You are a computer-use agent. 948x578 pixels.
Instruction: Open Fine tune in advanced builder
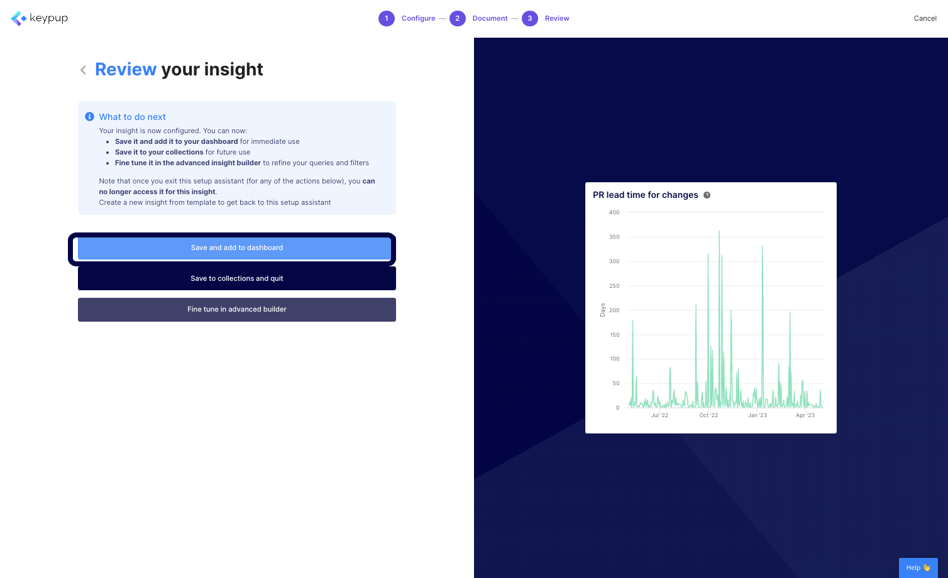tap(237, 309)
